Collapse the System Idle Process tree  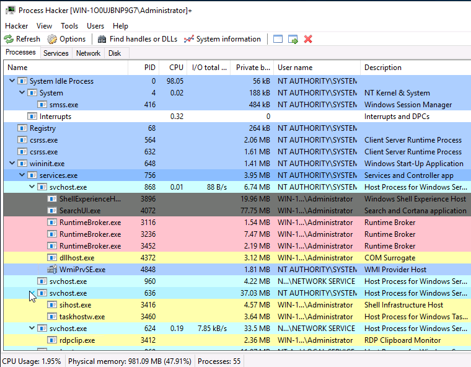(12, 81)
